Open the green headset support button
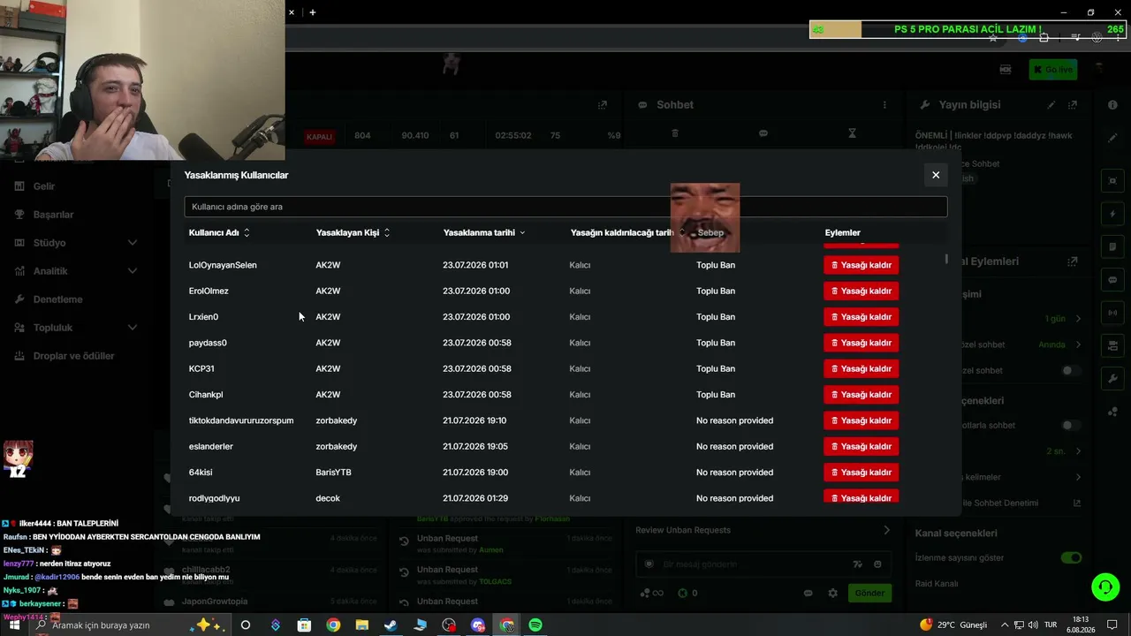Image resolution: width=1131 pixels, height=636 pixels. 1104,587
